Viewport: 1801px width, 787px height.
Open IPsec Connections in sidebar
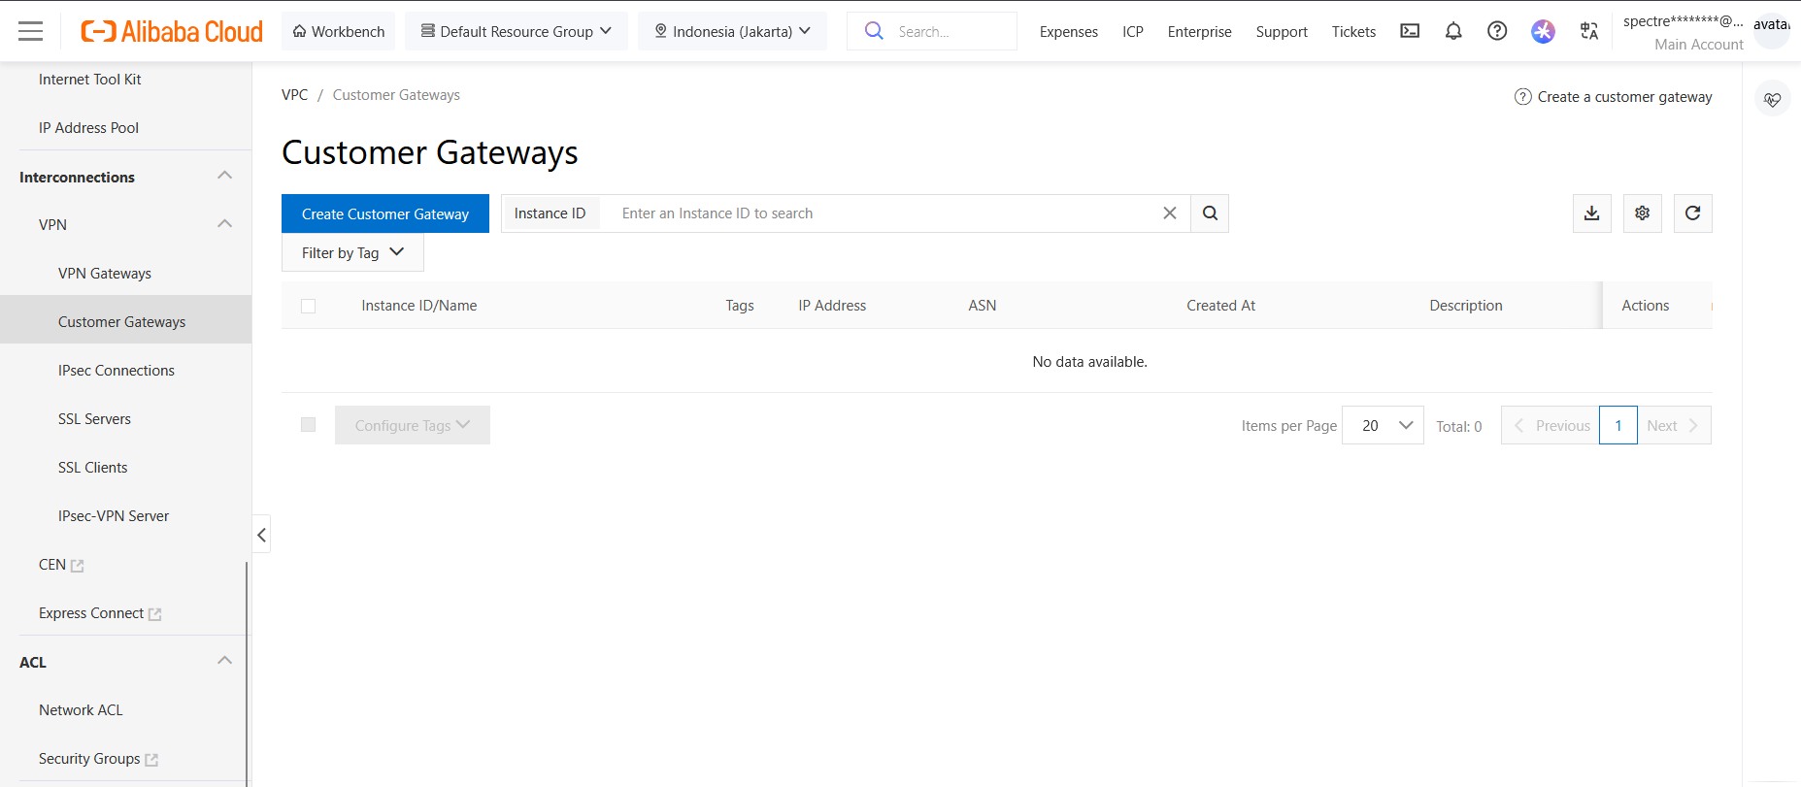click(x=117, y=371)
